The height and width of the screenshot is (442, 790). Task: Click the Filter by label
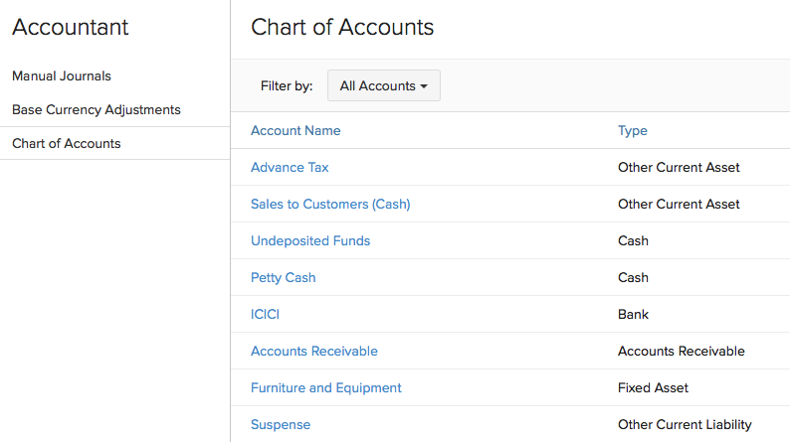[287, 86]
